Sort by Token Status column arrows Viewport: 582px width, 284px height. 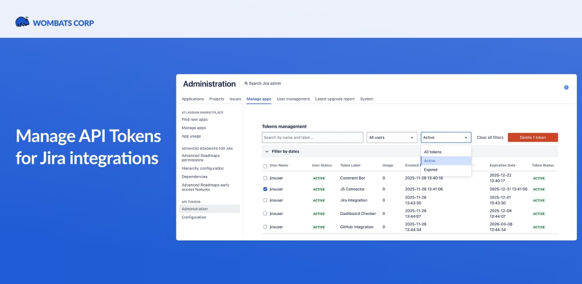[x=555, y=166]
